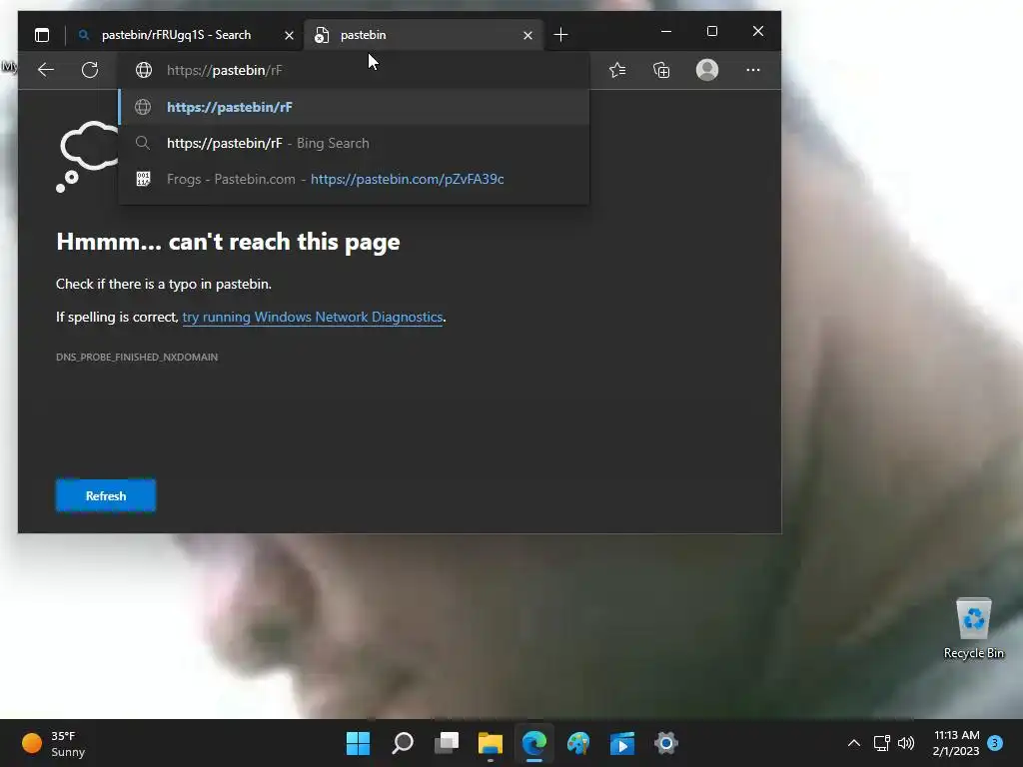Open the Windows Start menu

[358, 743]
